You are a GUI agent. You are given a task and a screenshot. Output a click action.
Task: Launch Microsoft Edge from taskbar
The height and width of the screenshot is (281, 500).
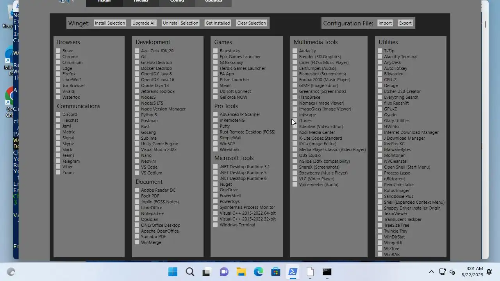(x=258, y=272)
